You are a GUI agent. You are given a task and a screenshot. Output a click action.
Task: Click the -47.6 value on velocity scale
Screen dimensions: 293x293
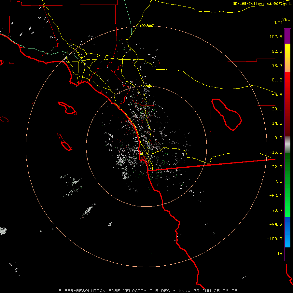click(x=276, y=181)
